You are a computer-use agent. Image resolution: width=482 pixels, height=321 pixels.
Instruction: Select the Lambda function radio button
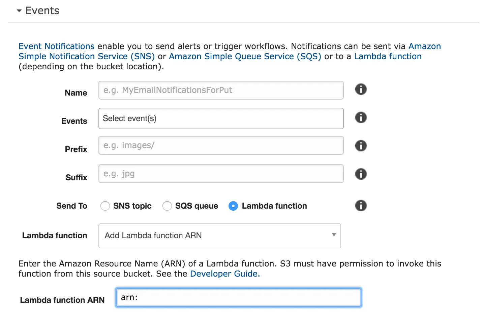coord(233,206)
